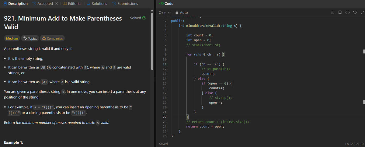
Task: Click line number 22 in the gutter
Action: click(164, 117)
